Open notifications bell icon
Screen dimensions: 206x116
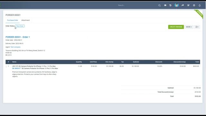click(x=200, y=5)
